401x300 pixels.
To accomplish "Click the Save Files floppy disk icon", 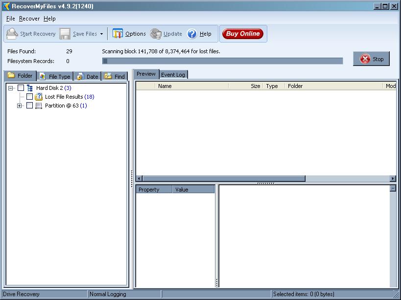I will (x=65, y=34).
